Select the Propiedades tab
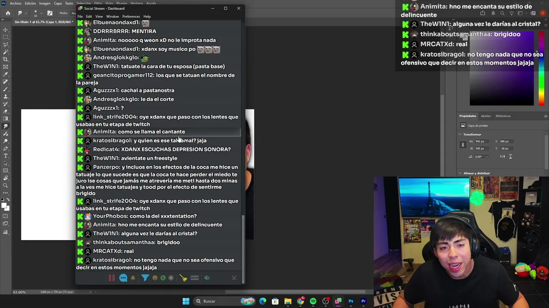 468,116
